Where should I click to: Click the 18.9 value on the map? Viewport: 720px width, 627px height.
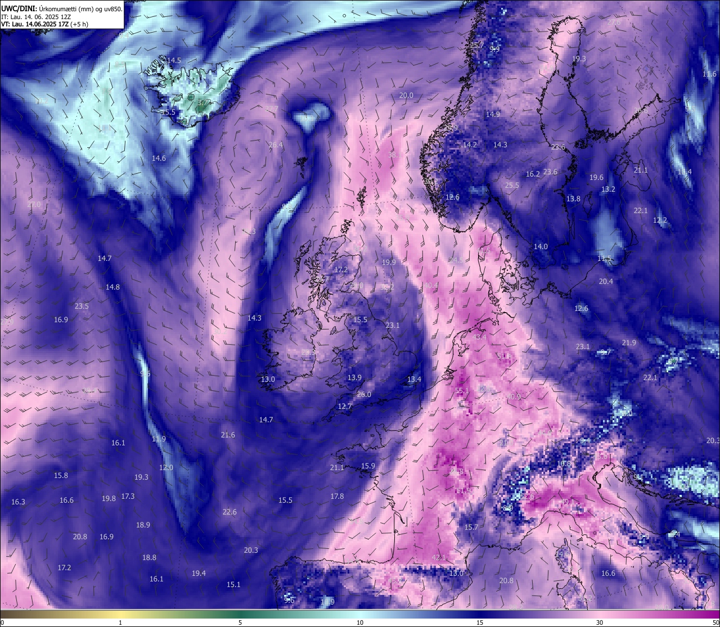[x=143, y=525]
